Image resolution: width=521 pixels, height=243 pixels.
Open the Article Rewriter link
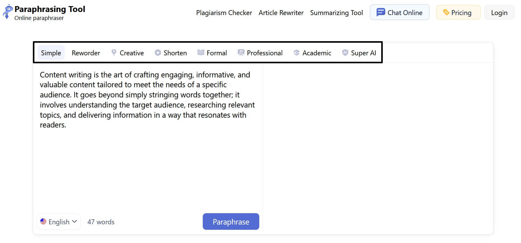tap(281, 13)
